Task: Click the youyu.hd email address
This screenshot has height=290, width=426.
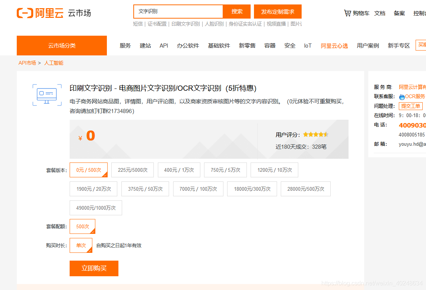Action: (x=412, y=144)
